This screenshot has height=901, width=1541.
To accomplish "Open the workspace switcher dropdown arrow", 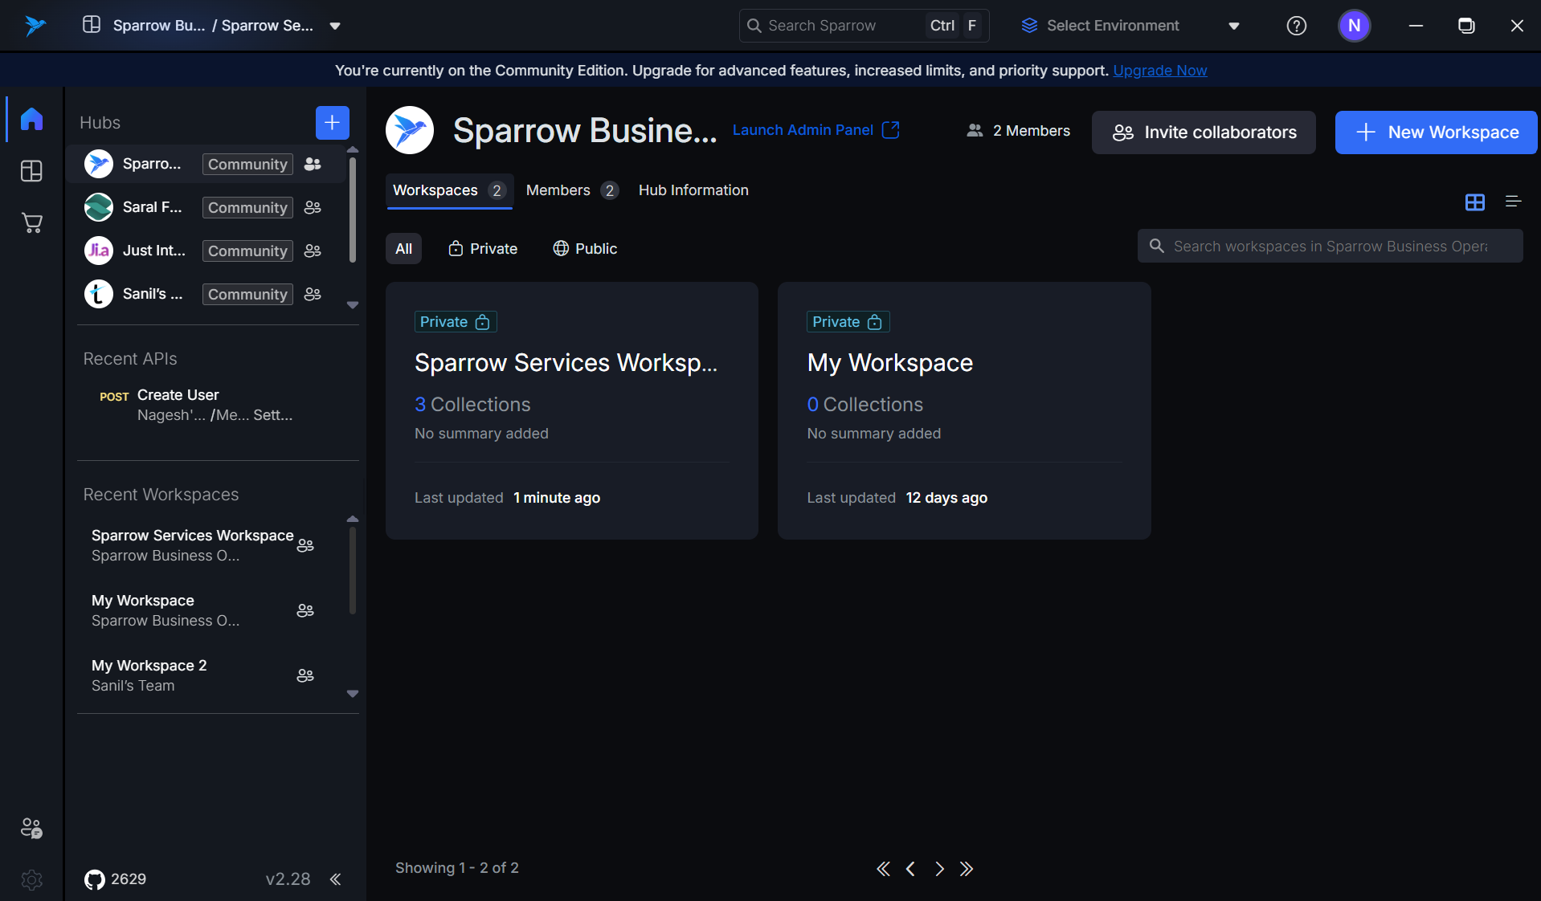I will pyautogui.click(x=335, y=26).
